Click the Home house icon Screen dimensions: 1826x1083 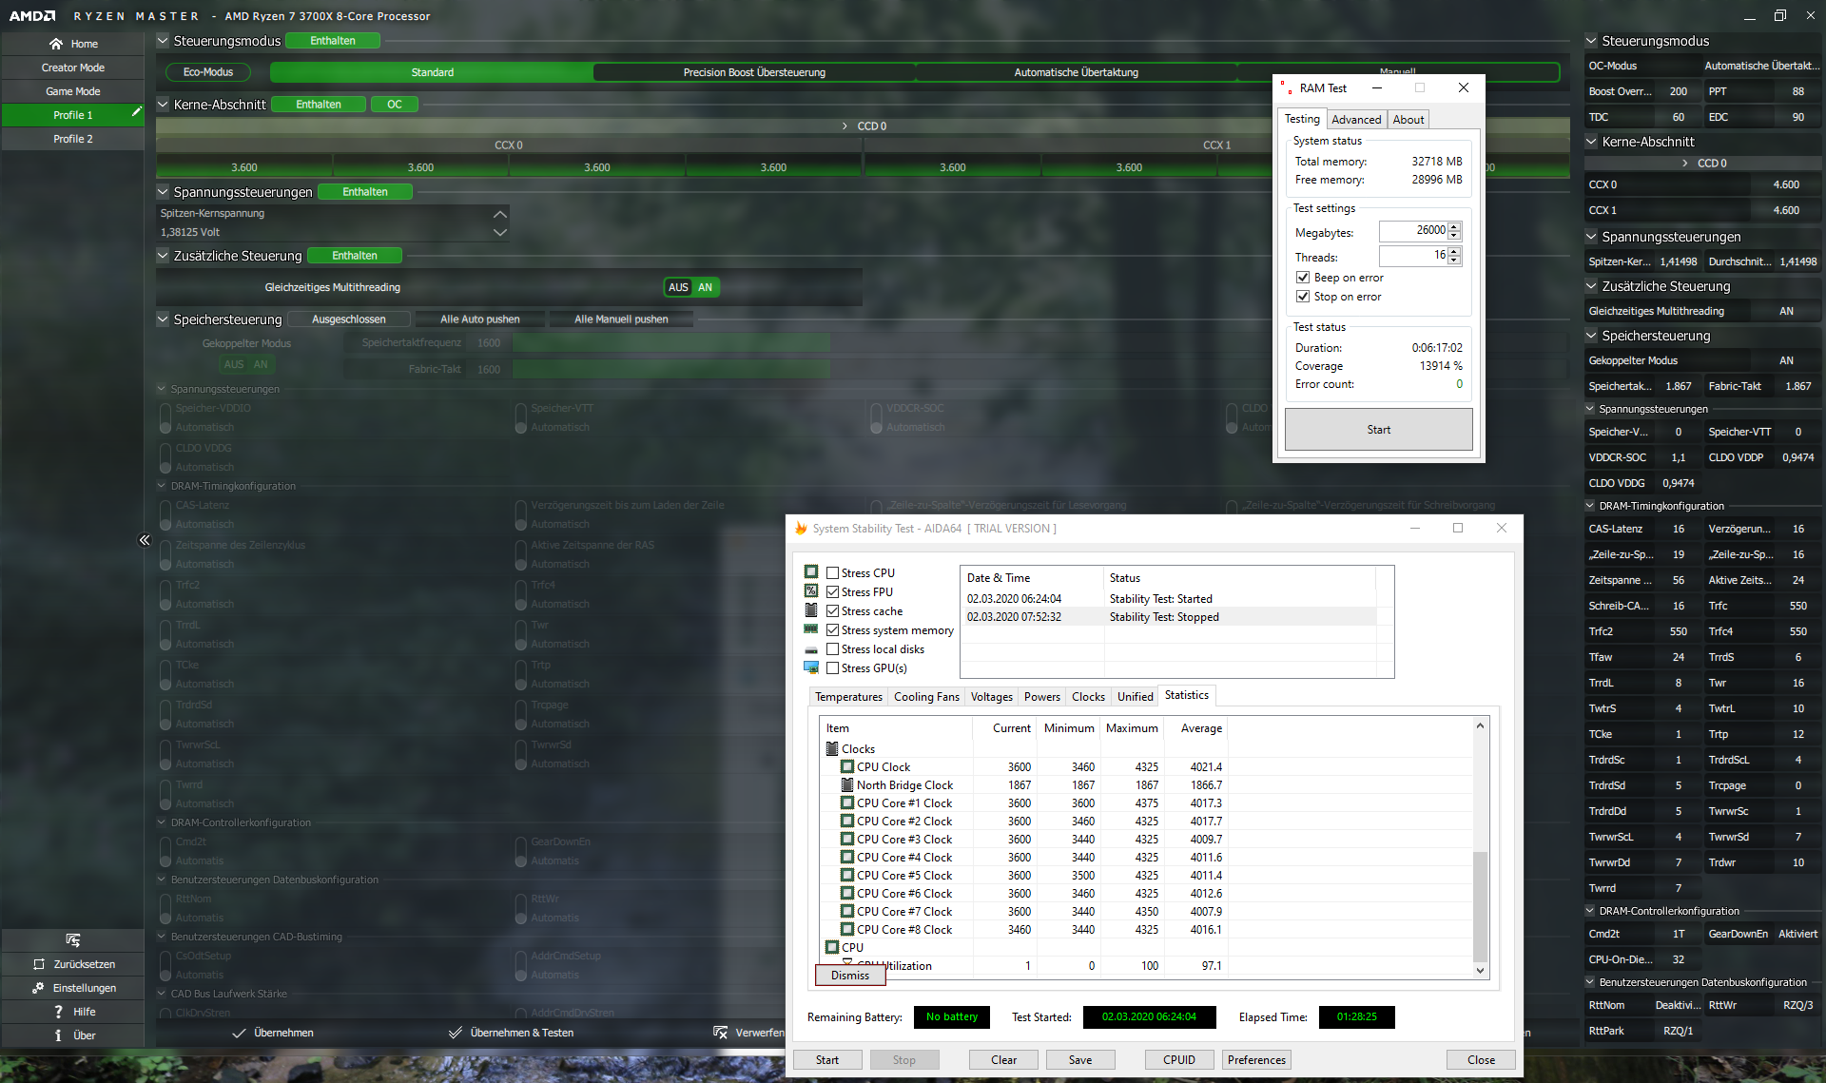(x=56, y=44)
